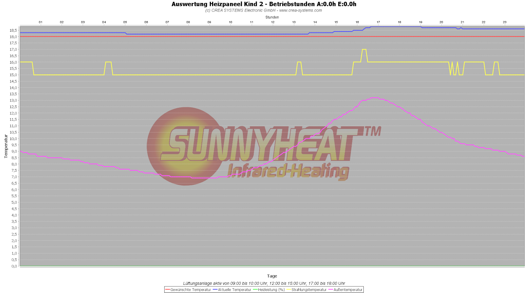Click y-axis value '18,0'
The height and width of the screenshot is (293, 528).
13,37
